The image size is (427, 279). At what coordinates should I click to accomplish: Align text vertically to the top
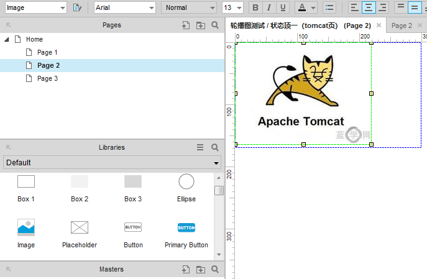tap(401, 7)
